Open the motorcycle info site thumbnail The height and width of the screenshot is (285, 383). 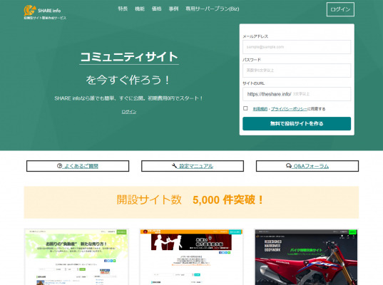[306, 256]
